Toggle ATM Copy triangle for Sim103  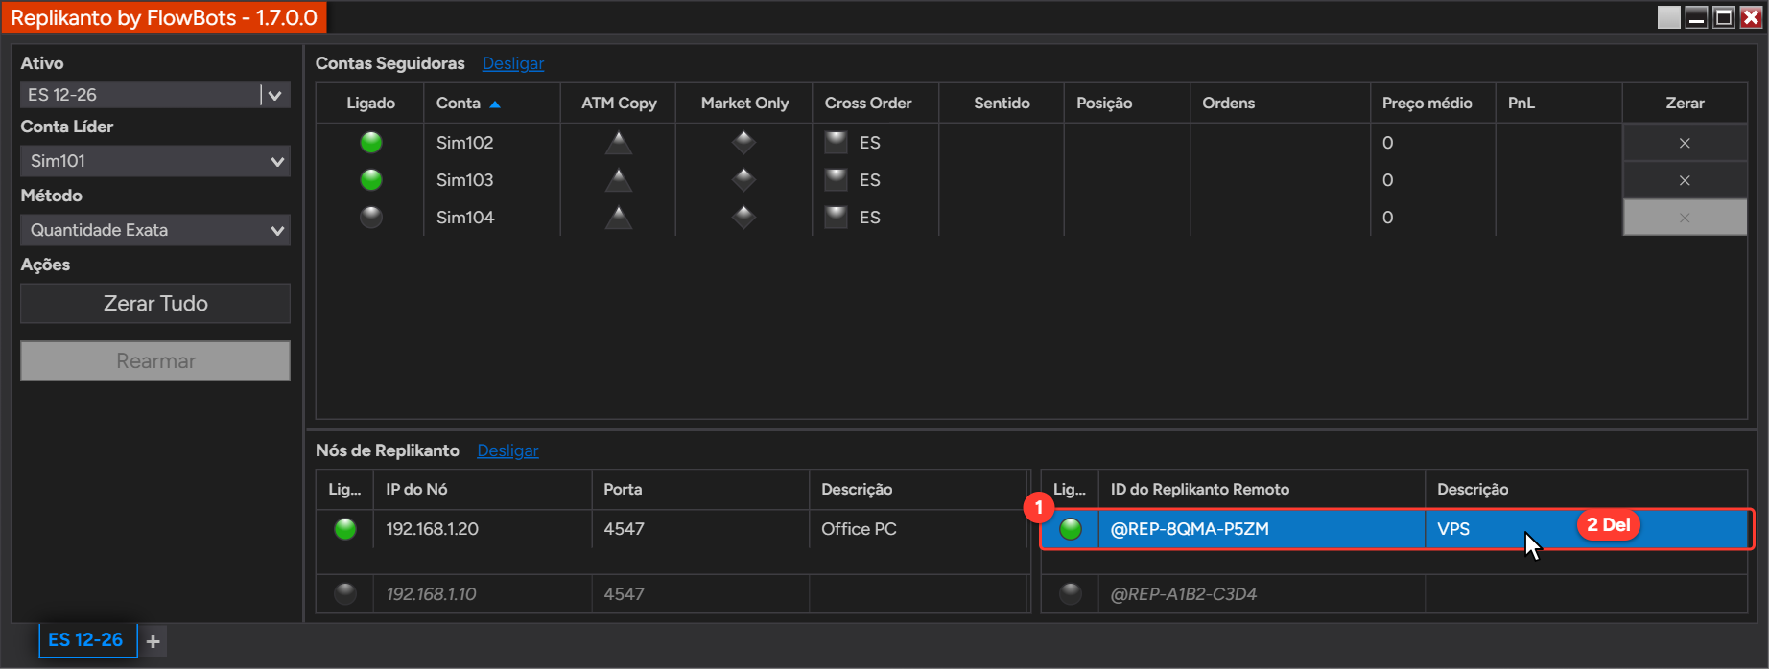pos(619,180)
